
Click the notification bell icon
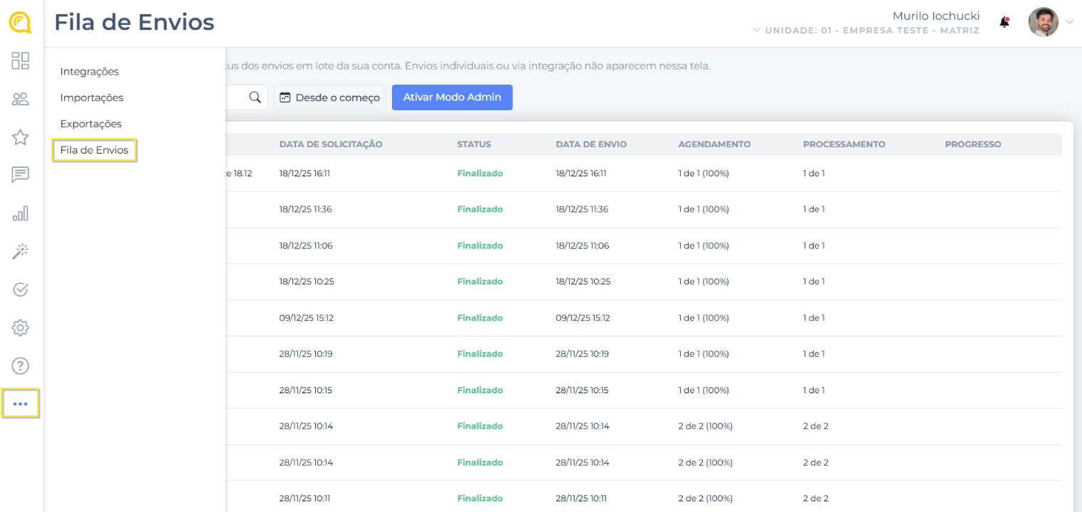point(1004,22)
